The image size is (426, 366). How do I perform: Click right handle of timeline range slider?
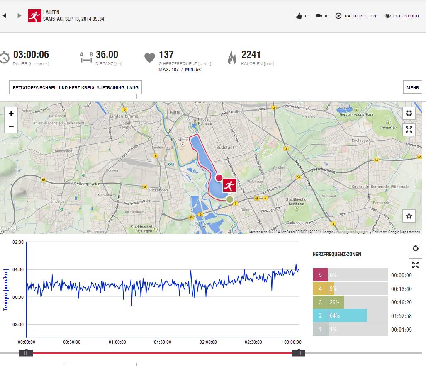298,353
